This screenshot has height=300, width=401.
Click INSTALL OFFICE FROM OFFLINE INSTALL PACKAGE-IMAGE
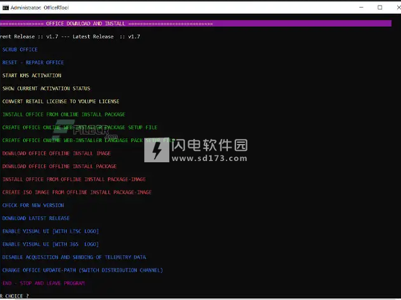(x=74, y=179)
